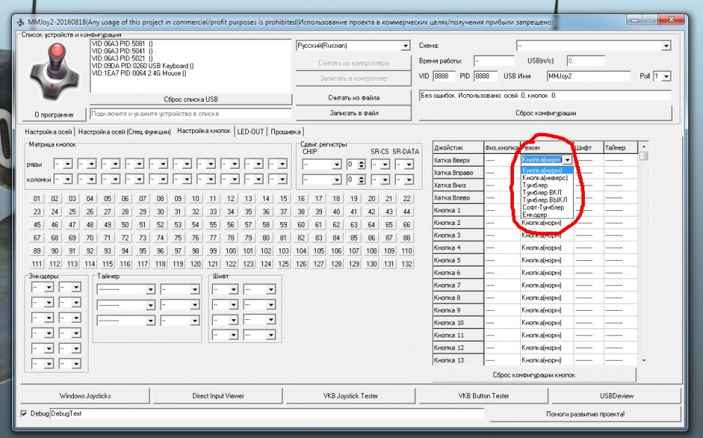Click the USB Имя text field
The image size is (703, 438).
click(589, 76)
